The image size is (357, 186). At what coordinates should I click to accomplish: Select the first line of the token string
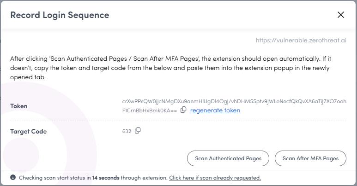pos(234,101)
